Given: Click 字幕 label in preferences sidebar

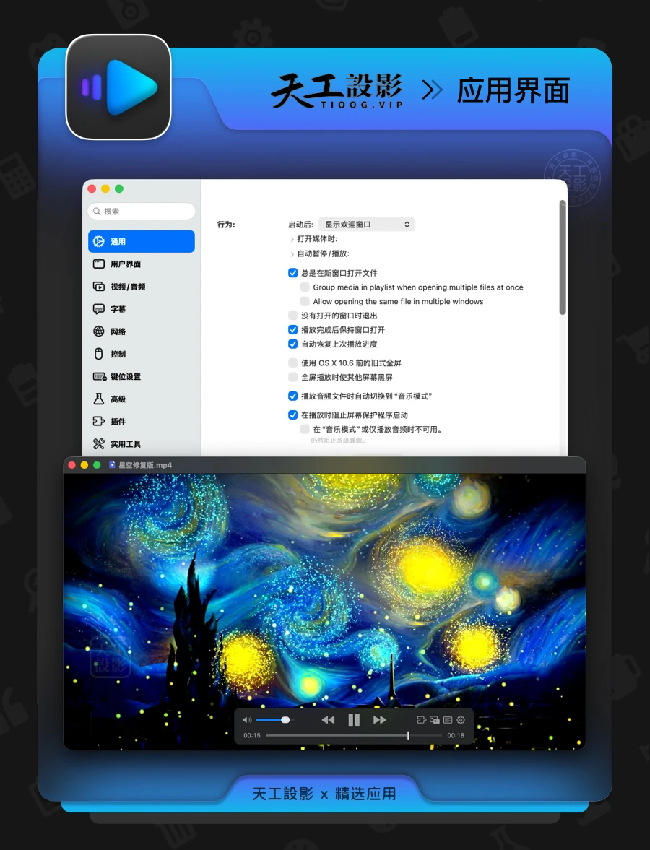Looking at the screenshot, I should pyautogui.click(x=118, y=309).
